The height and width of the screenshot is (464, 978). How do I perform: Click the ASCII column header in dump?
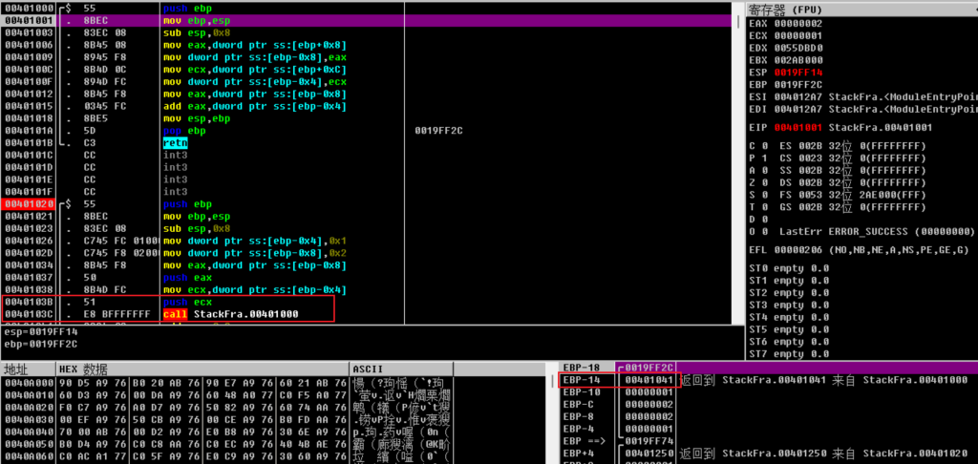click(368, 369)
